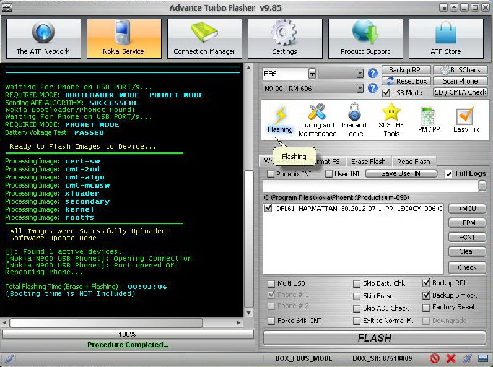Click log vertical scrollbar down arrow

[249, 313]
